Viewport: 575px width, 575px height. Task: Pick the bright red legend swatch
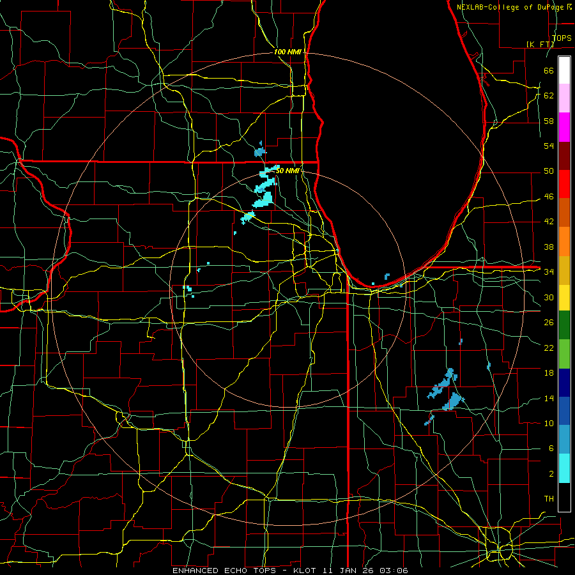pos(564,184)
